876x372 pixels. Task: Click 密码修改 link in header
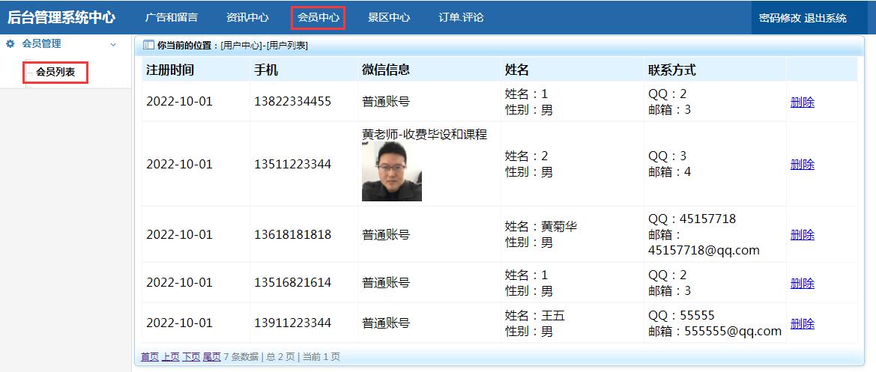tap(780, 18)
